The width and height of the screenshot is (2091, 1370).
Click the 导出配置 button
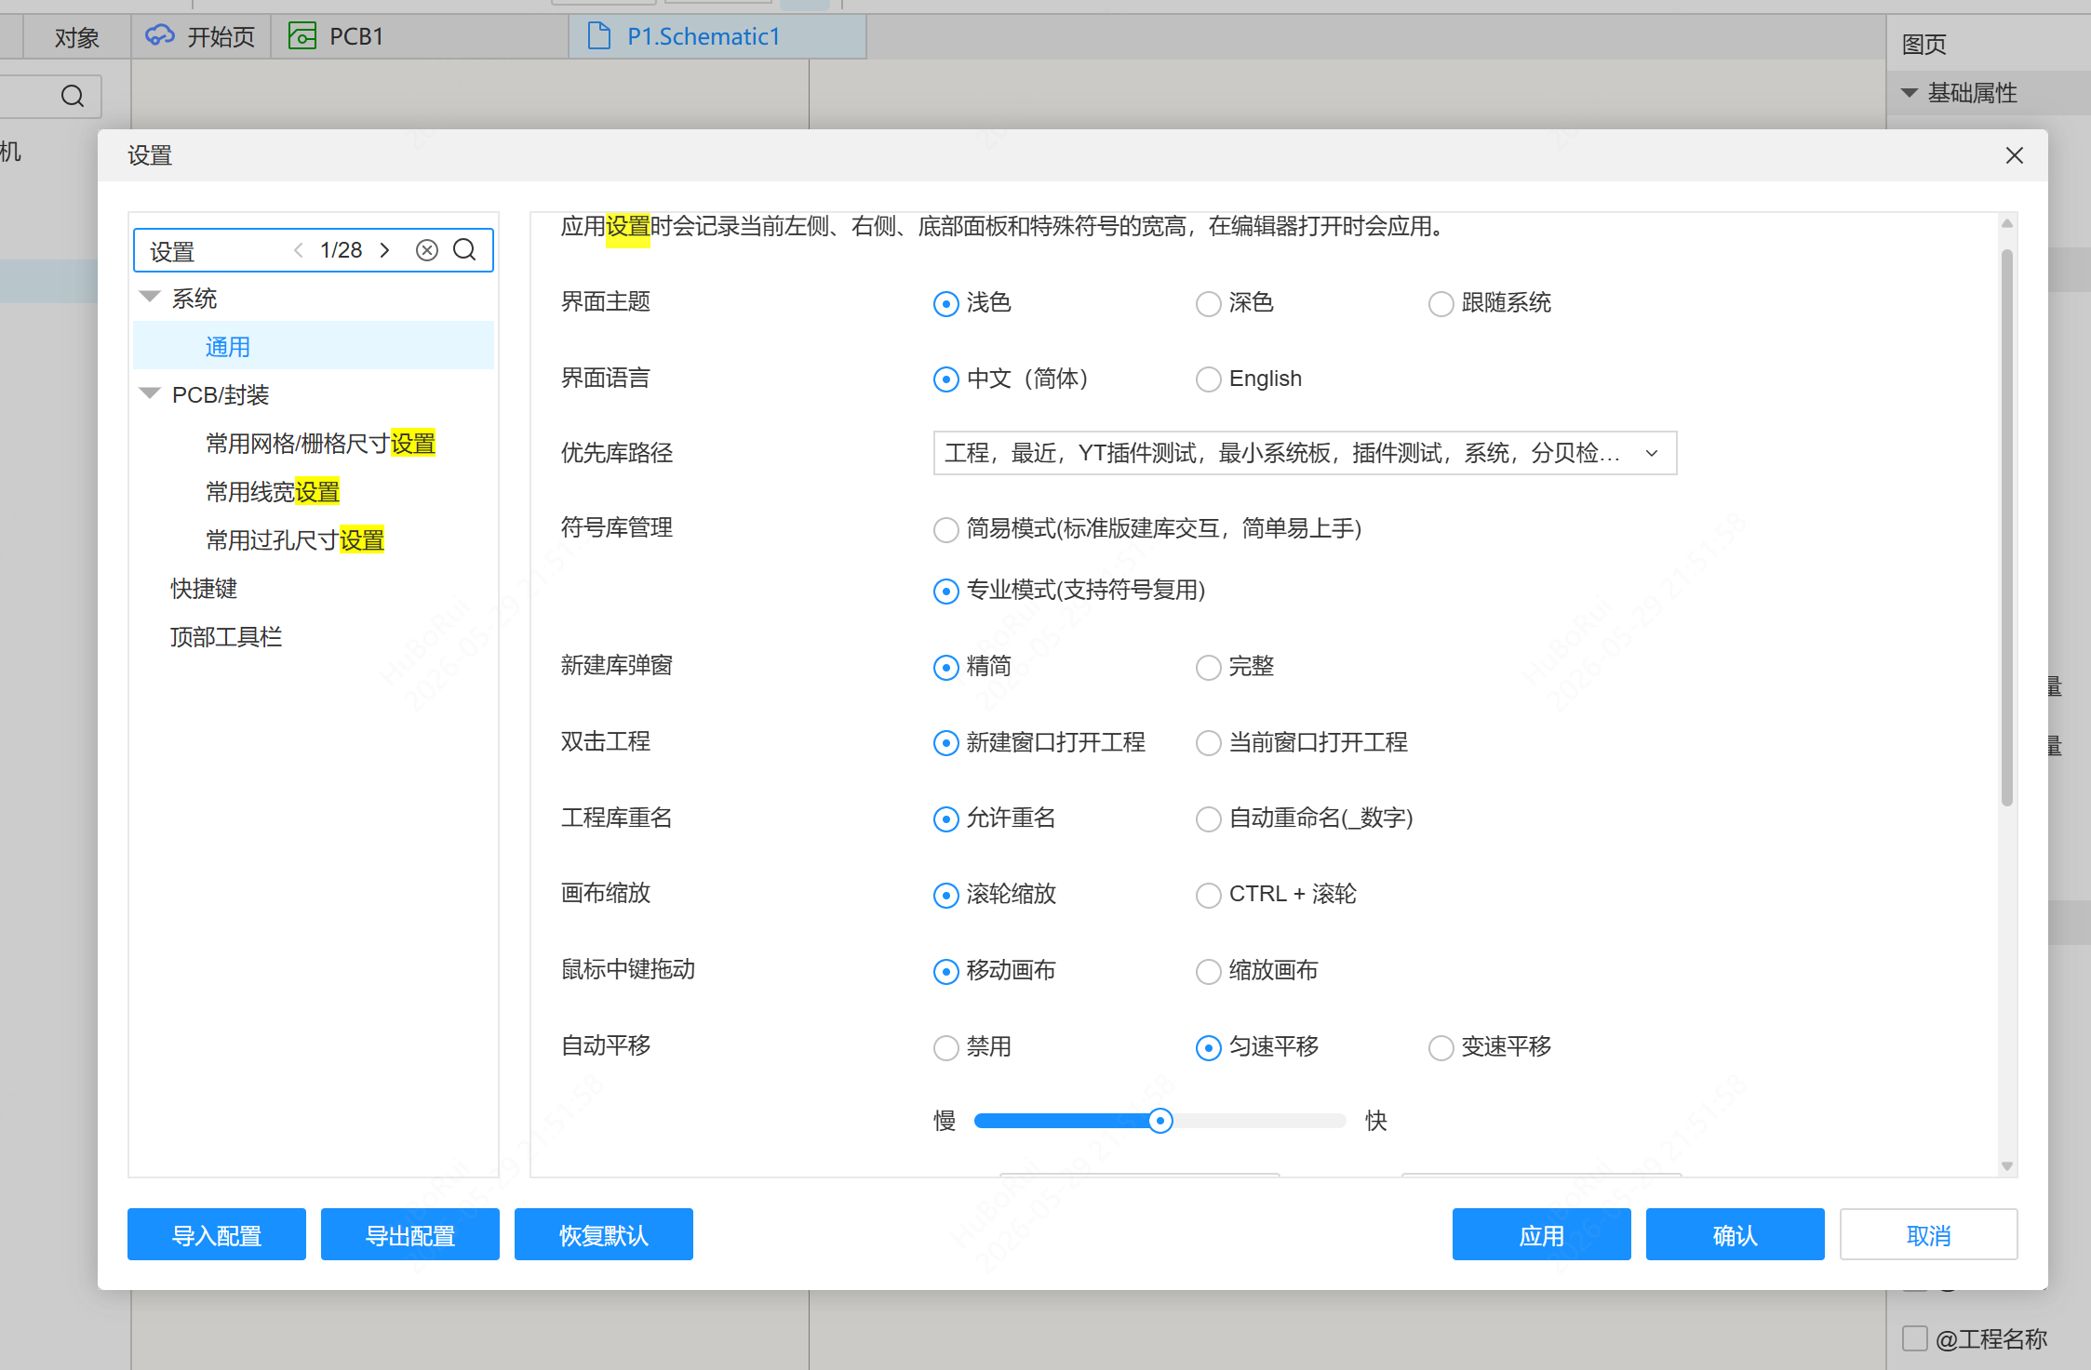tap(410, 1234)
